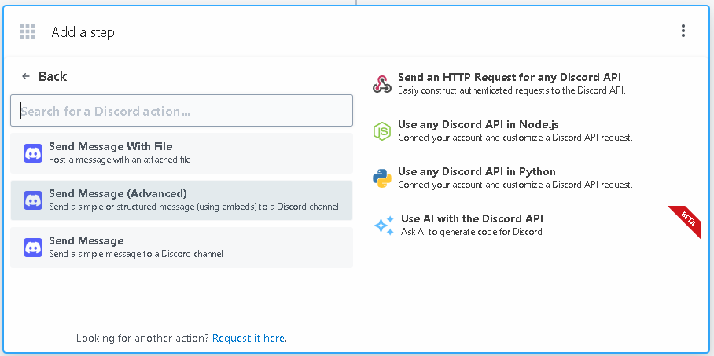714x356 pixels.
Task: Go Back to the previous app list
Action: (x=45, y=76)
